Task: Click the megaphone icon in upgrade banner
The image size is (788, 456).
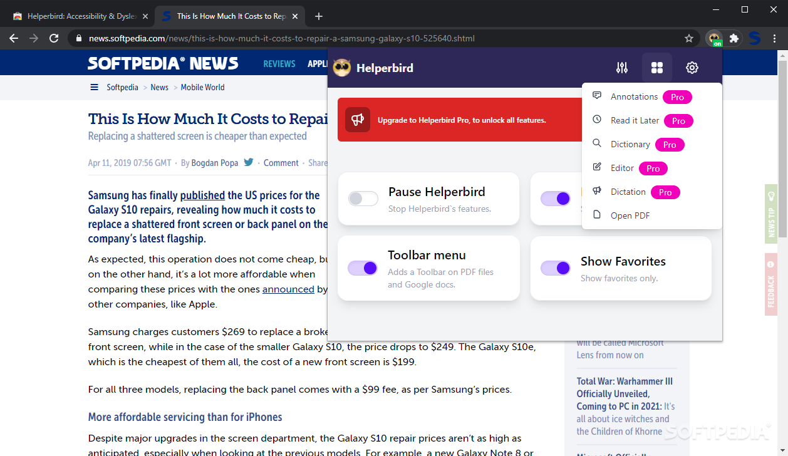Action: pyautogui.click(x=358, y=120)
